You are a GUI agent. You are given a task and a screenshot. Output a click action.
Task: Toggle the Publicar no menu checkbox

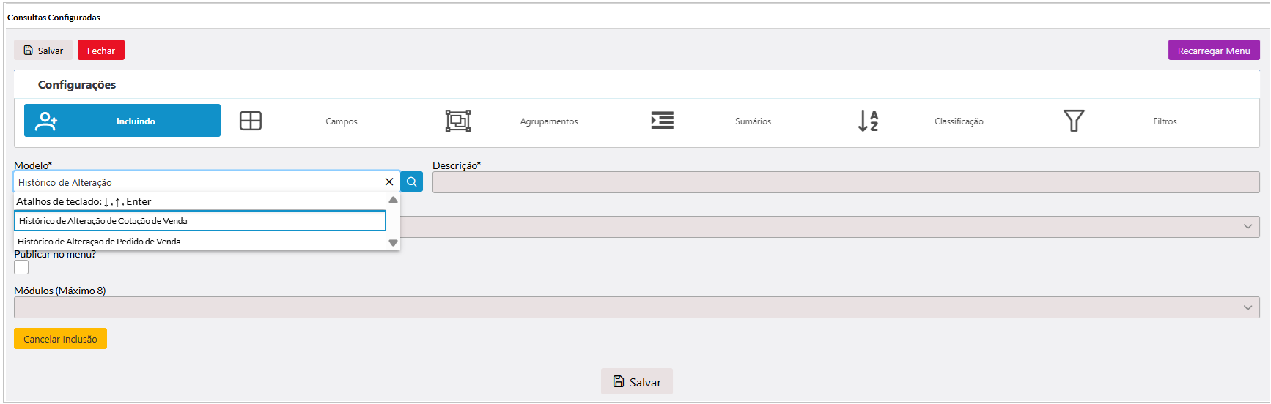coord(22,268)
